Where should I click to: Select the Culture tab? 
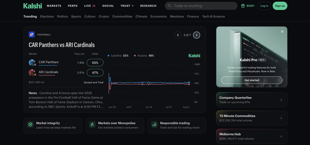pyautogui.click(x=90, y=16)
